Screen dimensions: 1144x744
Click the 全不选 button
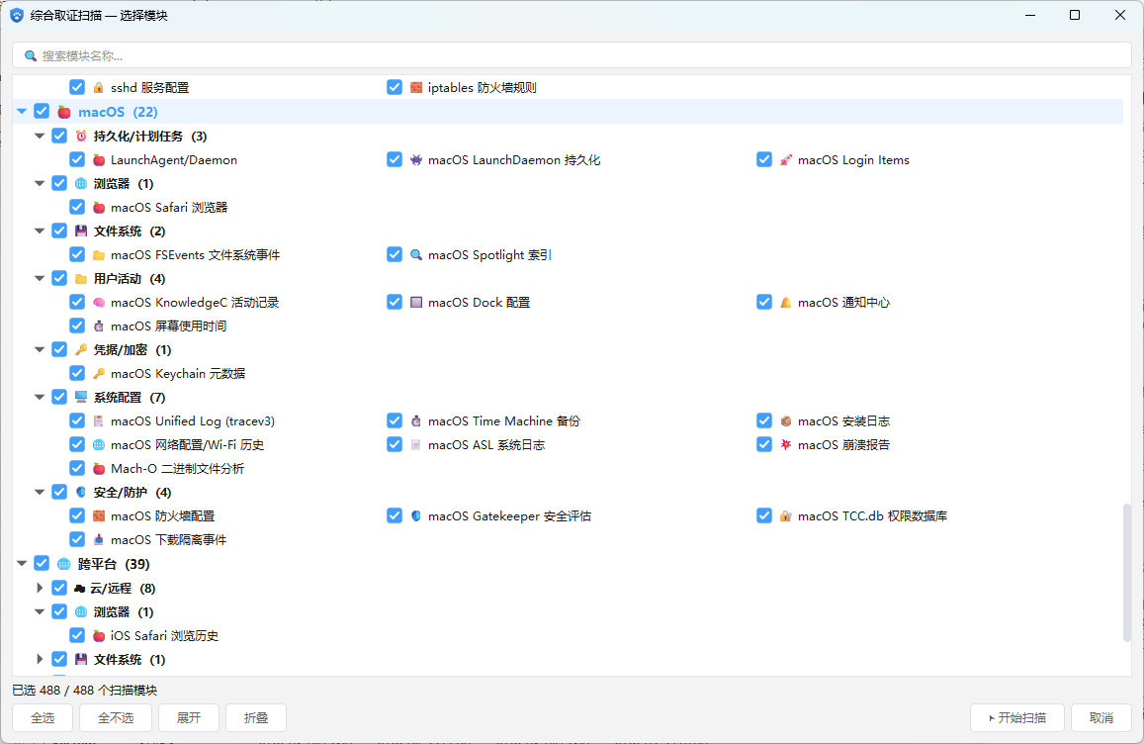[x=116, y=717]
